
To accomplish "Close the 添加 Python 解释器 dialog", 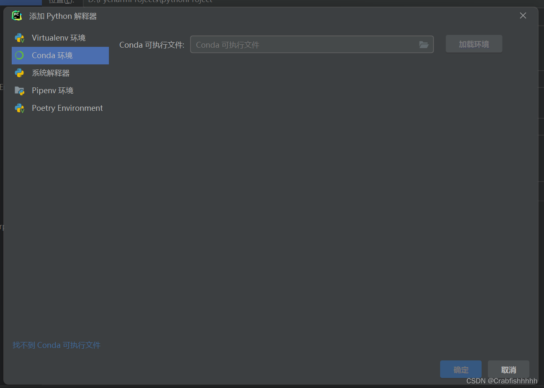I will click(523, 15).
